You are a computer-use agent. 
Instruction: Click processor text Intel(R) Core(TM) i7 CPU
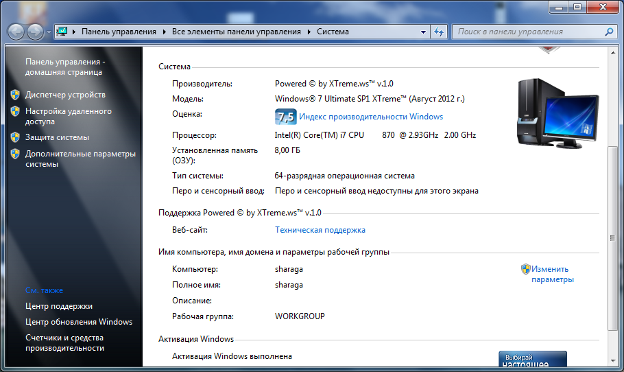(319, 135)
